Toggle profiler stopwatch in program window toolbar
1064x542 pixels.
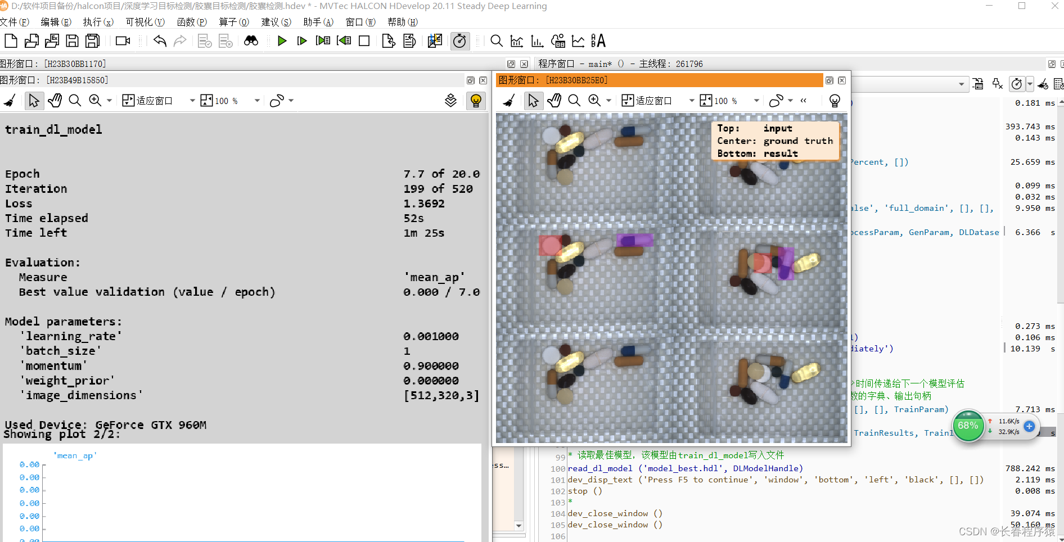(1016, 84)
